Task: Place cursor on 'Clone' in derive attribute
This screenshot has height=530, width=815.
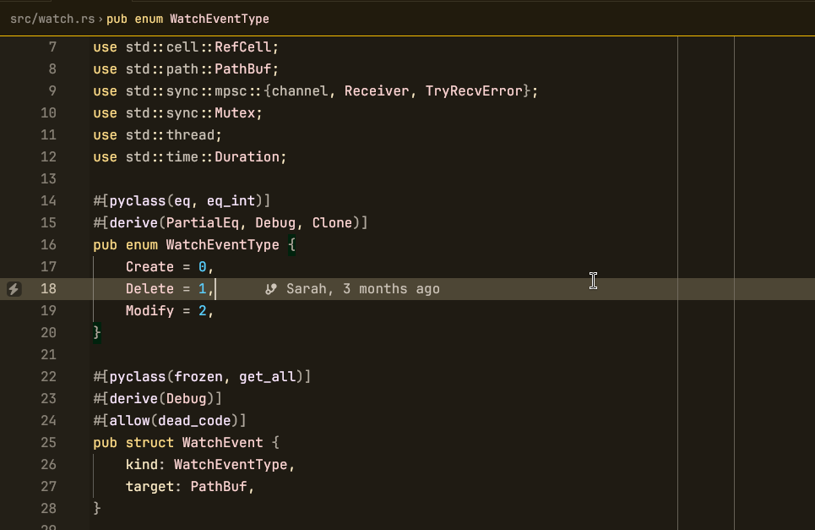Action: coord(332,222)
